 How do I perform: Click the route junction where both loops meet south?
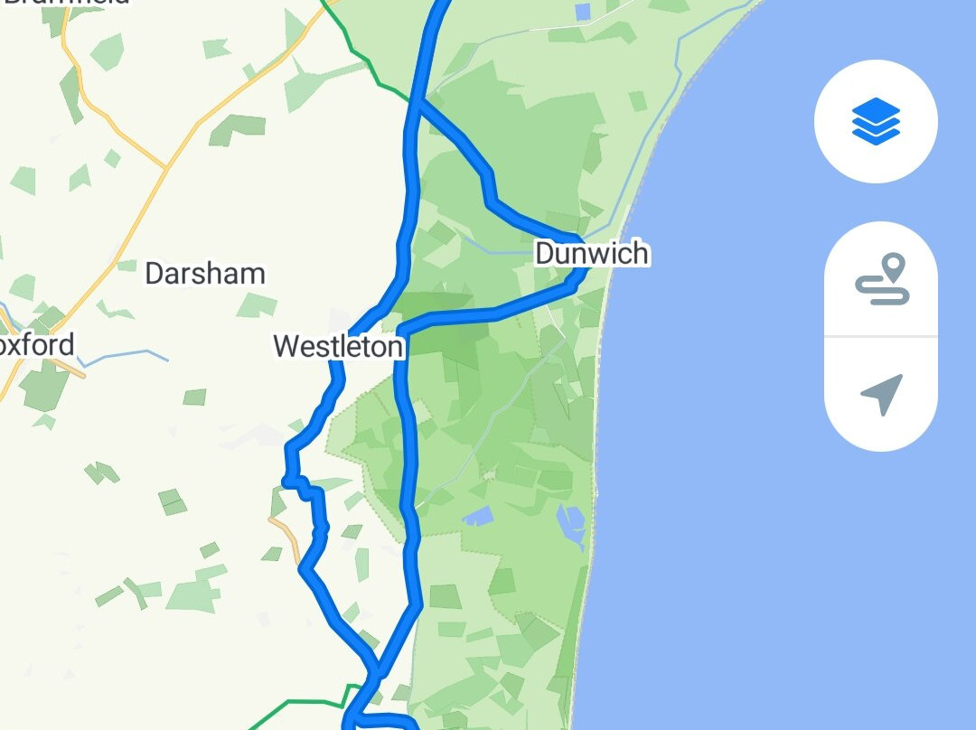tap(377, 673)
